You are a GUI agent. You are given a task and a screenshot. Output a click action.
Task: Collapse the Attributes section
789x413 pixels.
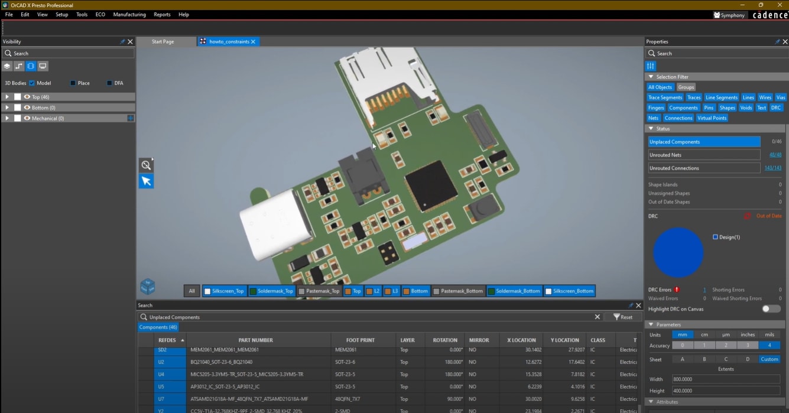point(651,402)
